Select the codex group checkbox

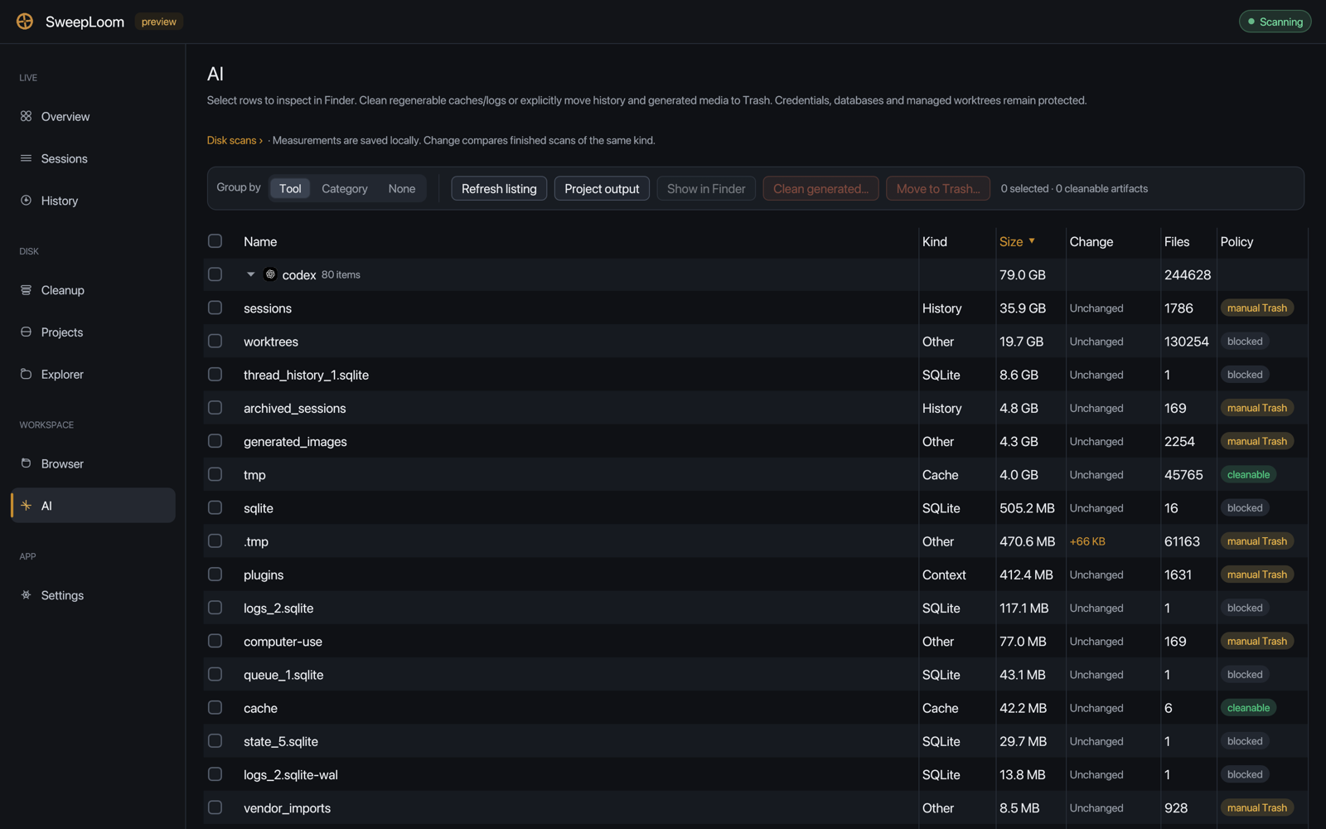pyautogui.click(x=215, y=274)
